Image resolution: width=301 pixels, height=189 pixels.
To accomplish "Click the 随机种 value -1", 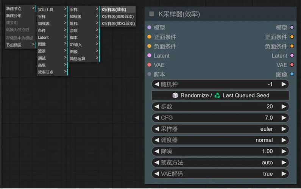I will (x=270, y=84).
